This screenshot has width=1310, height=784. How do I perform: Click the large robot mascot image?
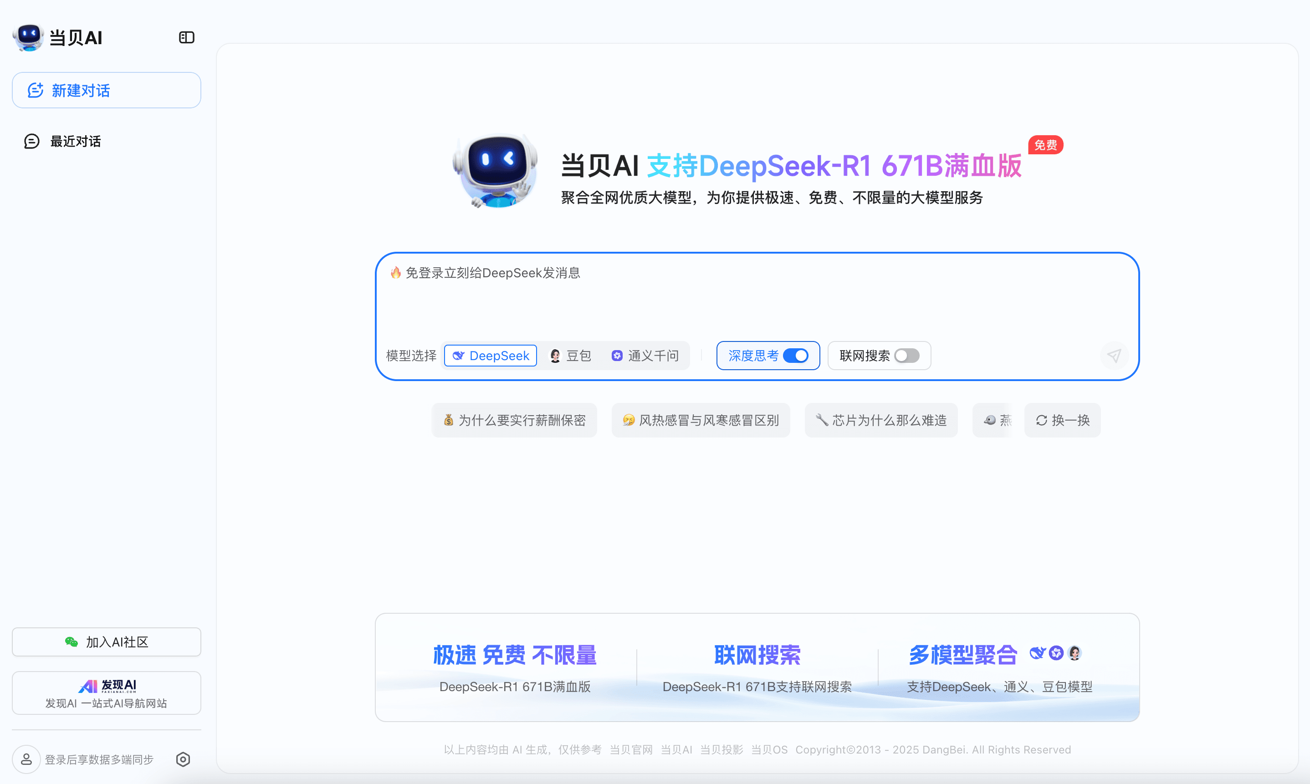pos(495,170)
